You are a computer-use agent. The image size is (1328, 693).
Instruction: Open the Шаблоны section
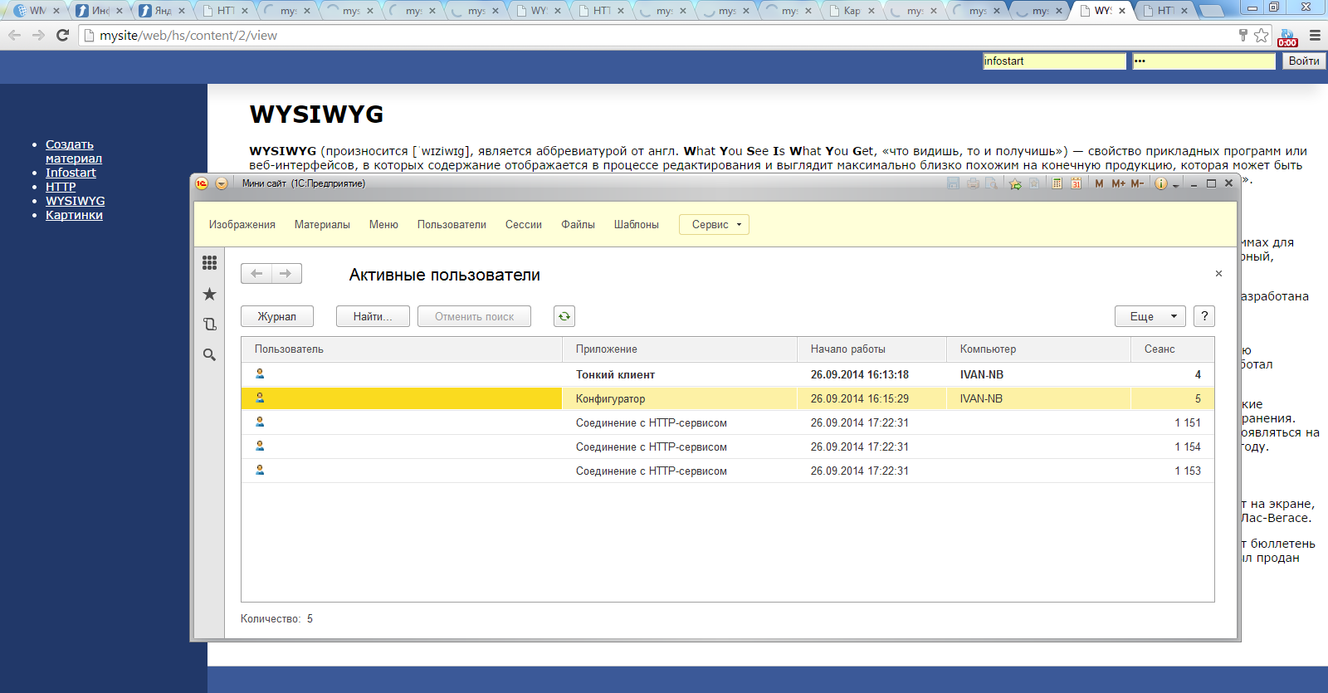point(637,224)
